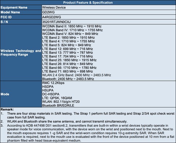Select line 'LTE Band 2: 1850 MHz ~ 1910 MHz'

[x=69, y=37]
